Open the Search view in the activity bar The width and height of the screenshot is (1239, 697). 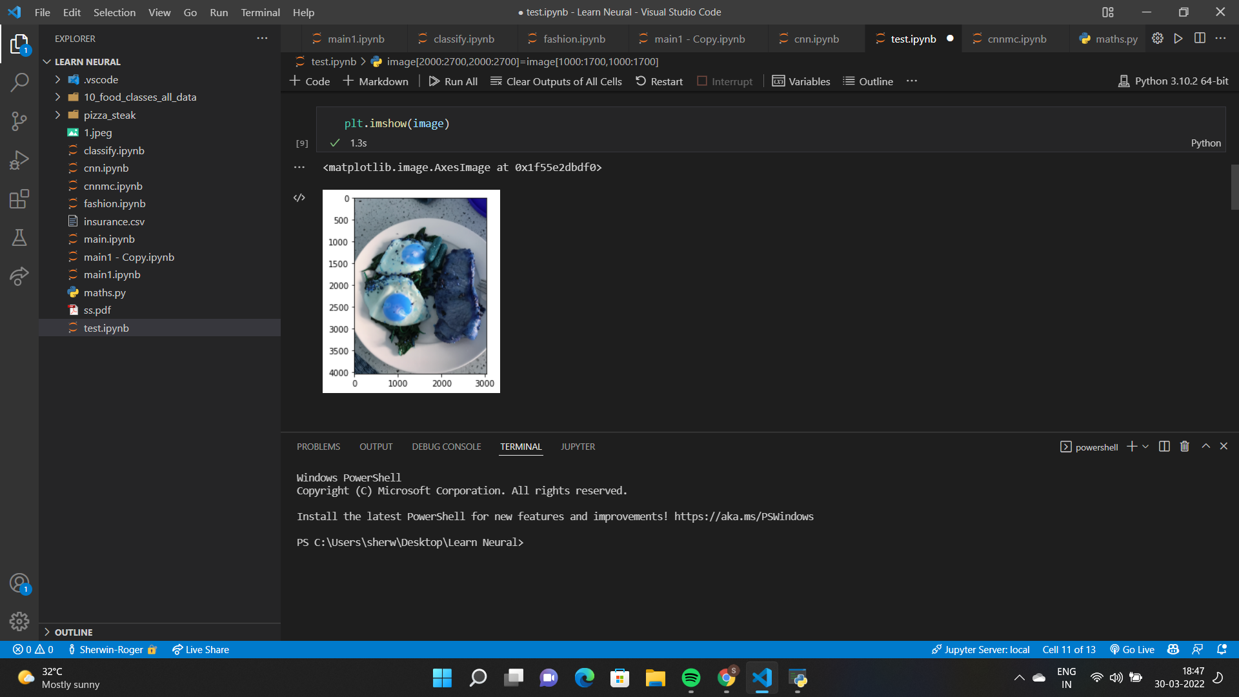click(19, 82)
